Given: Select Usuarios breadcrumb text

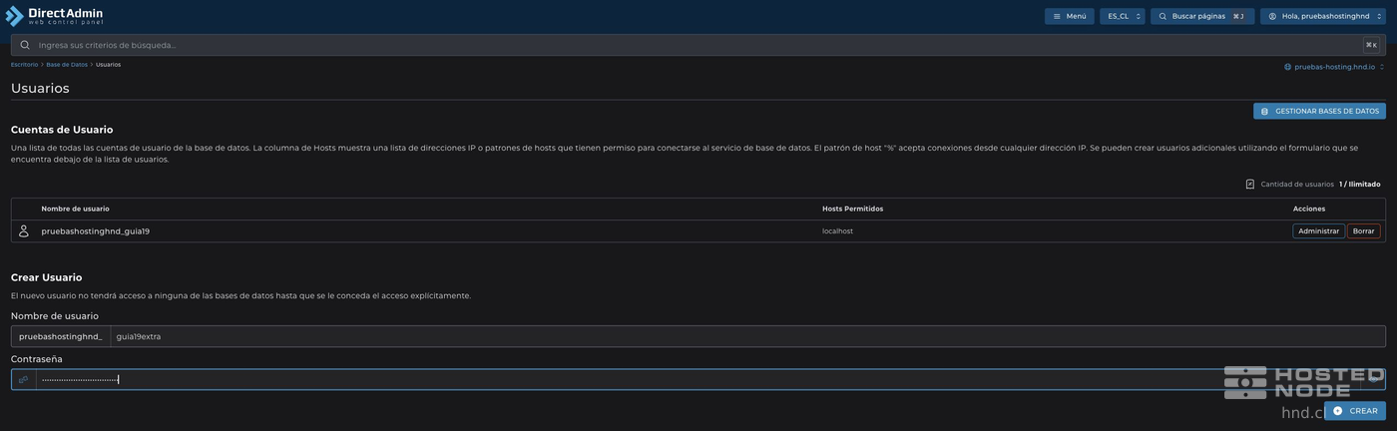Looking at the screenshot, I should tap(108, 65).
